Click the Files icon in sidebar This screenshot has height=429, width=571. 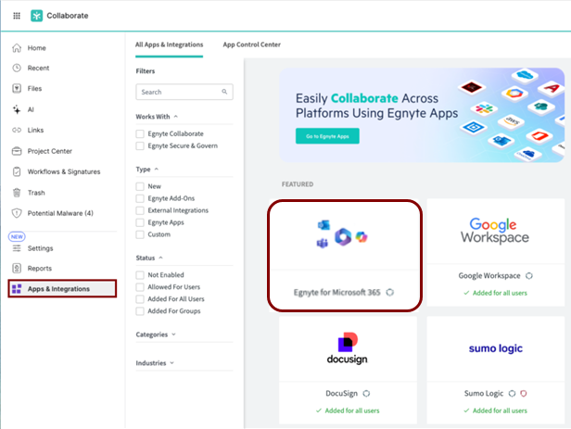click(17, 89)
